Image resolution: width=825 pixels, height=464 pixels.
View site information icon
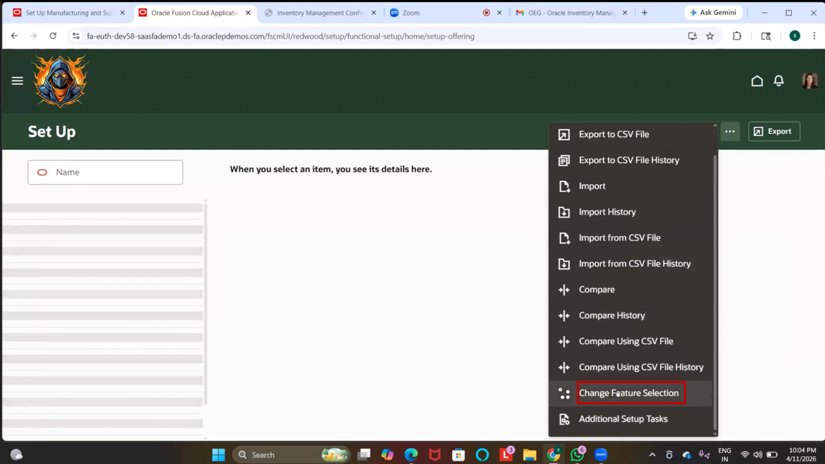pyautogui.click(x=76, y=36)
